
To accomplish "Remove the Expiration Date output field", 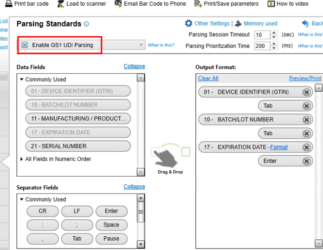I will [x=306, y=147].
